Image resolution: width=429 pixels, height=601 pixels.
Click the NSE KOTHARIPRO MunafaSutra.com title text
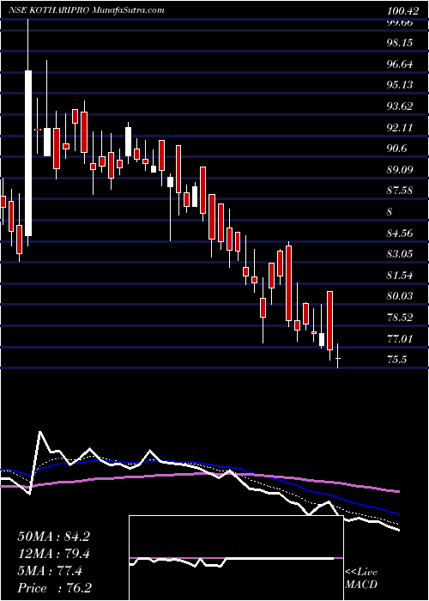87,10
